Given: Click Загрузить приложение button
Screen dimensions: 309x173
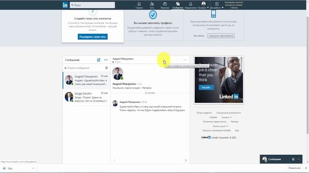Looking at the screenshot, I should point(221,36).
